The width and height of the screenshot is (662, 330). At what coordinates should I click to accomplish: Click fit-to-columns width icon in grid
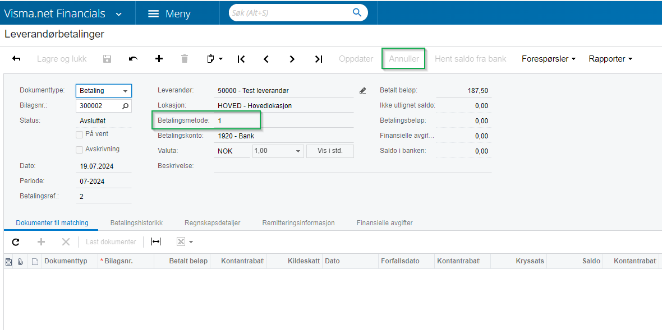pyautogui.click(x=157, y=242)
